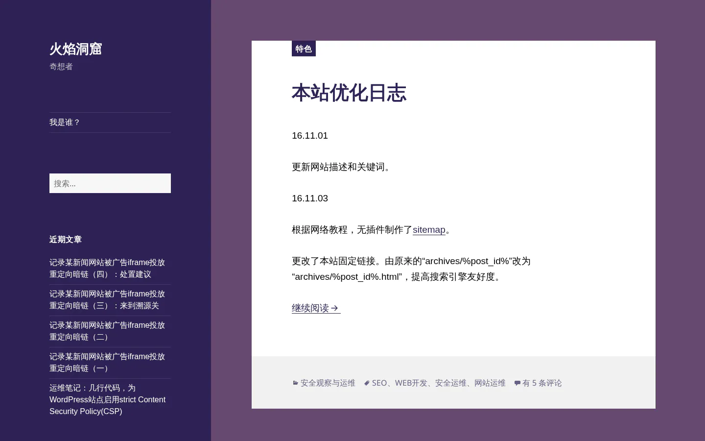Screen dimensions: 705x441
Task: Click the folder category icon in footer
Action: tap(295, 383)
